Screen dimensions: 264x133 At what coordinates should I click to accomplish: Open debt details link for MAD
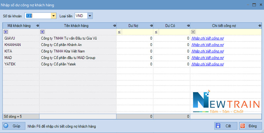[208, 58]
